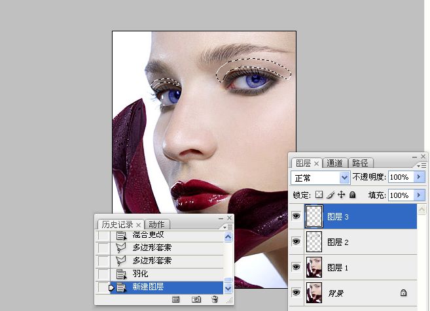This screenshot has width=430, height=311.
Task: Hide the 背景 layer eye icon
Action: click(x=296, y=293)
